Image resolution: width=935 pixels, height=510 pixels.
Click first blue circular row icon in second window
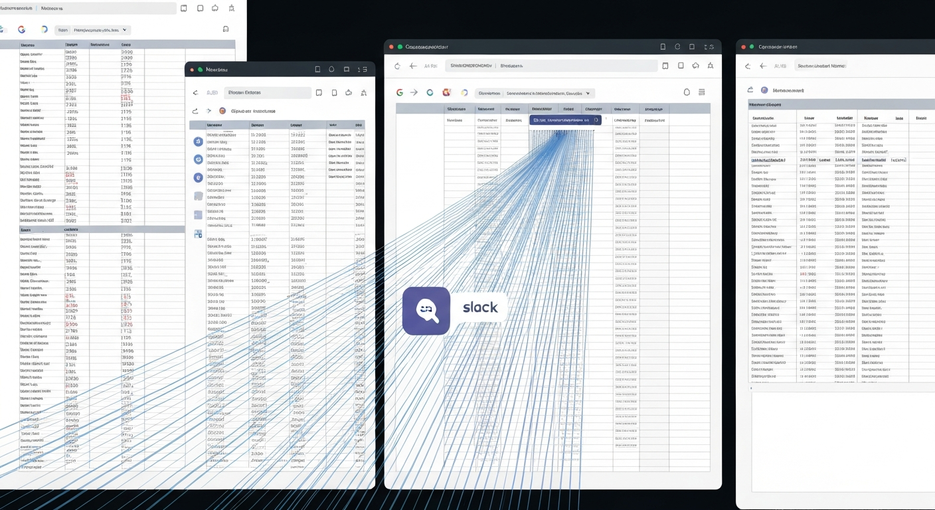point(197,141)
